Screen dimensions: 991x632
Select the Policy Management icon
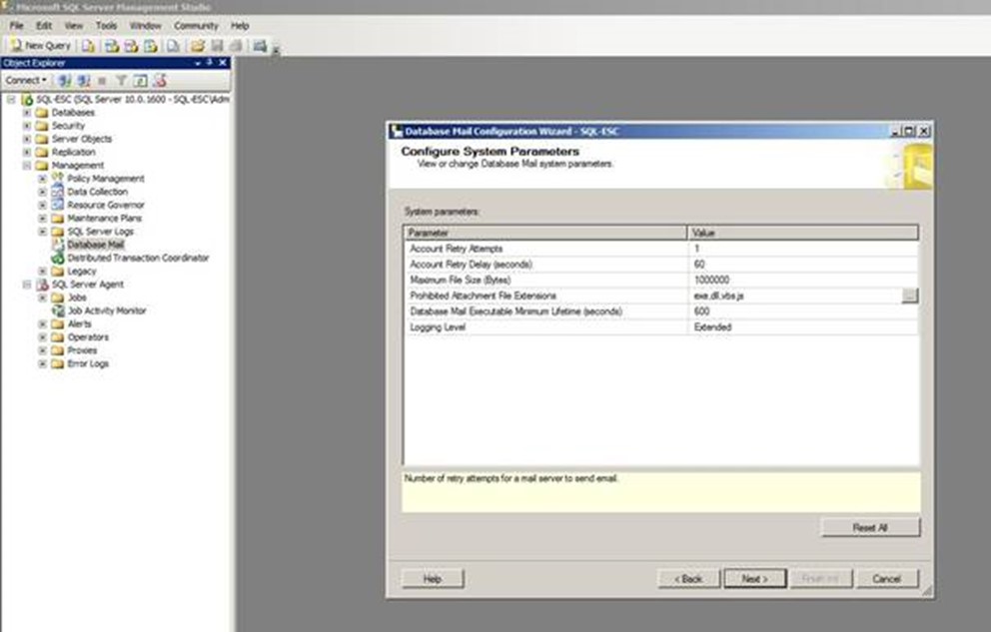[x=58, y=178]
